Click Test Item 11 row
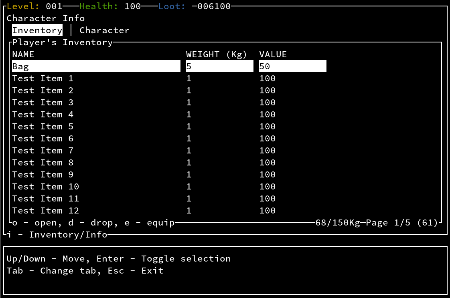 [x=46, y=199]
